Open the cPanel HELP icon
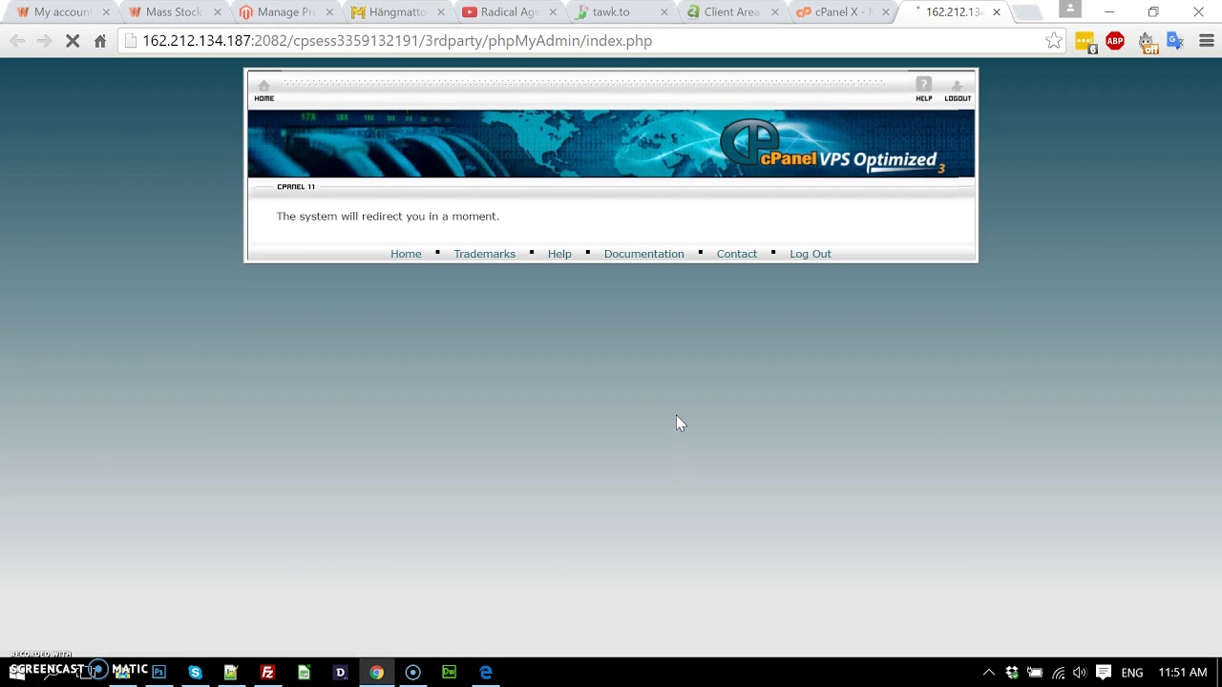This screenshot has height=687, width=1222. click(x=923, y=89)
